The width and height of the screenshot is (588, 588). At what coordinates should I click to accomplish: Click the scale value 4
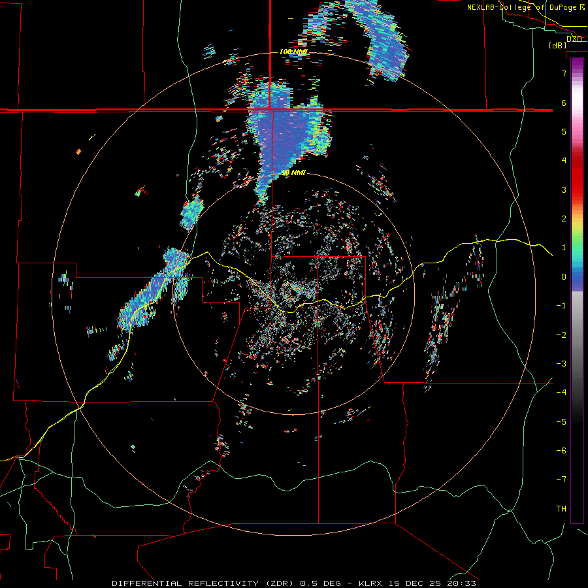click(x=564, y=161)
